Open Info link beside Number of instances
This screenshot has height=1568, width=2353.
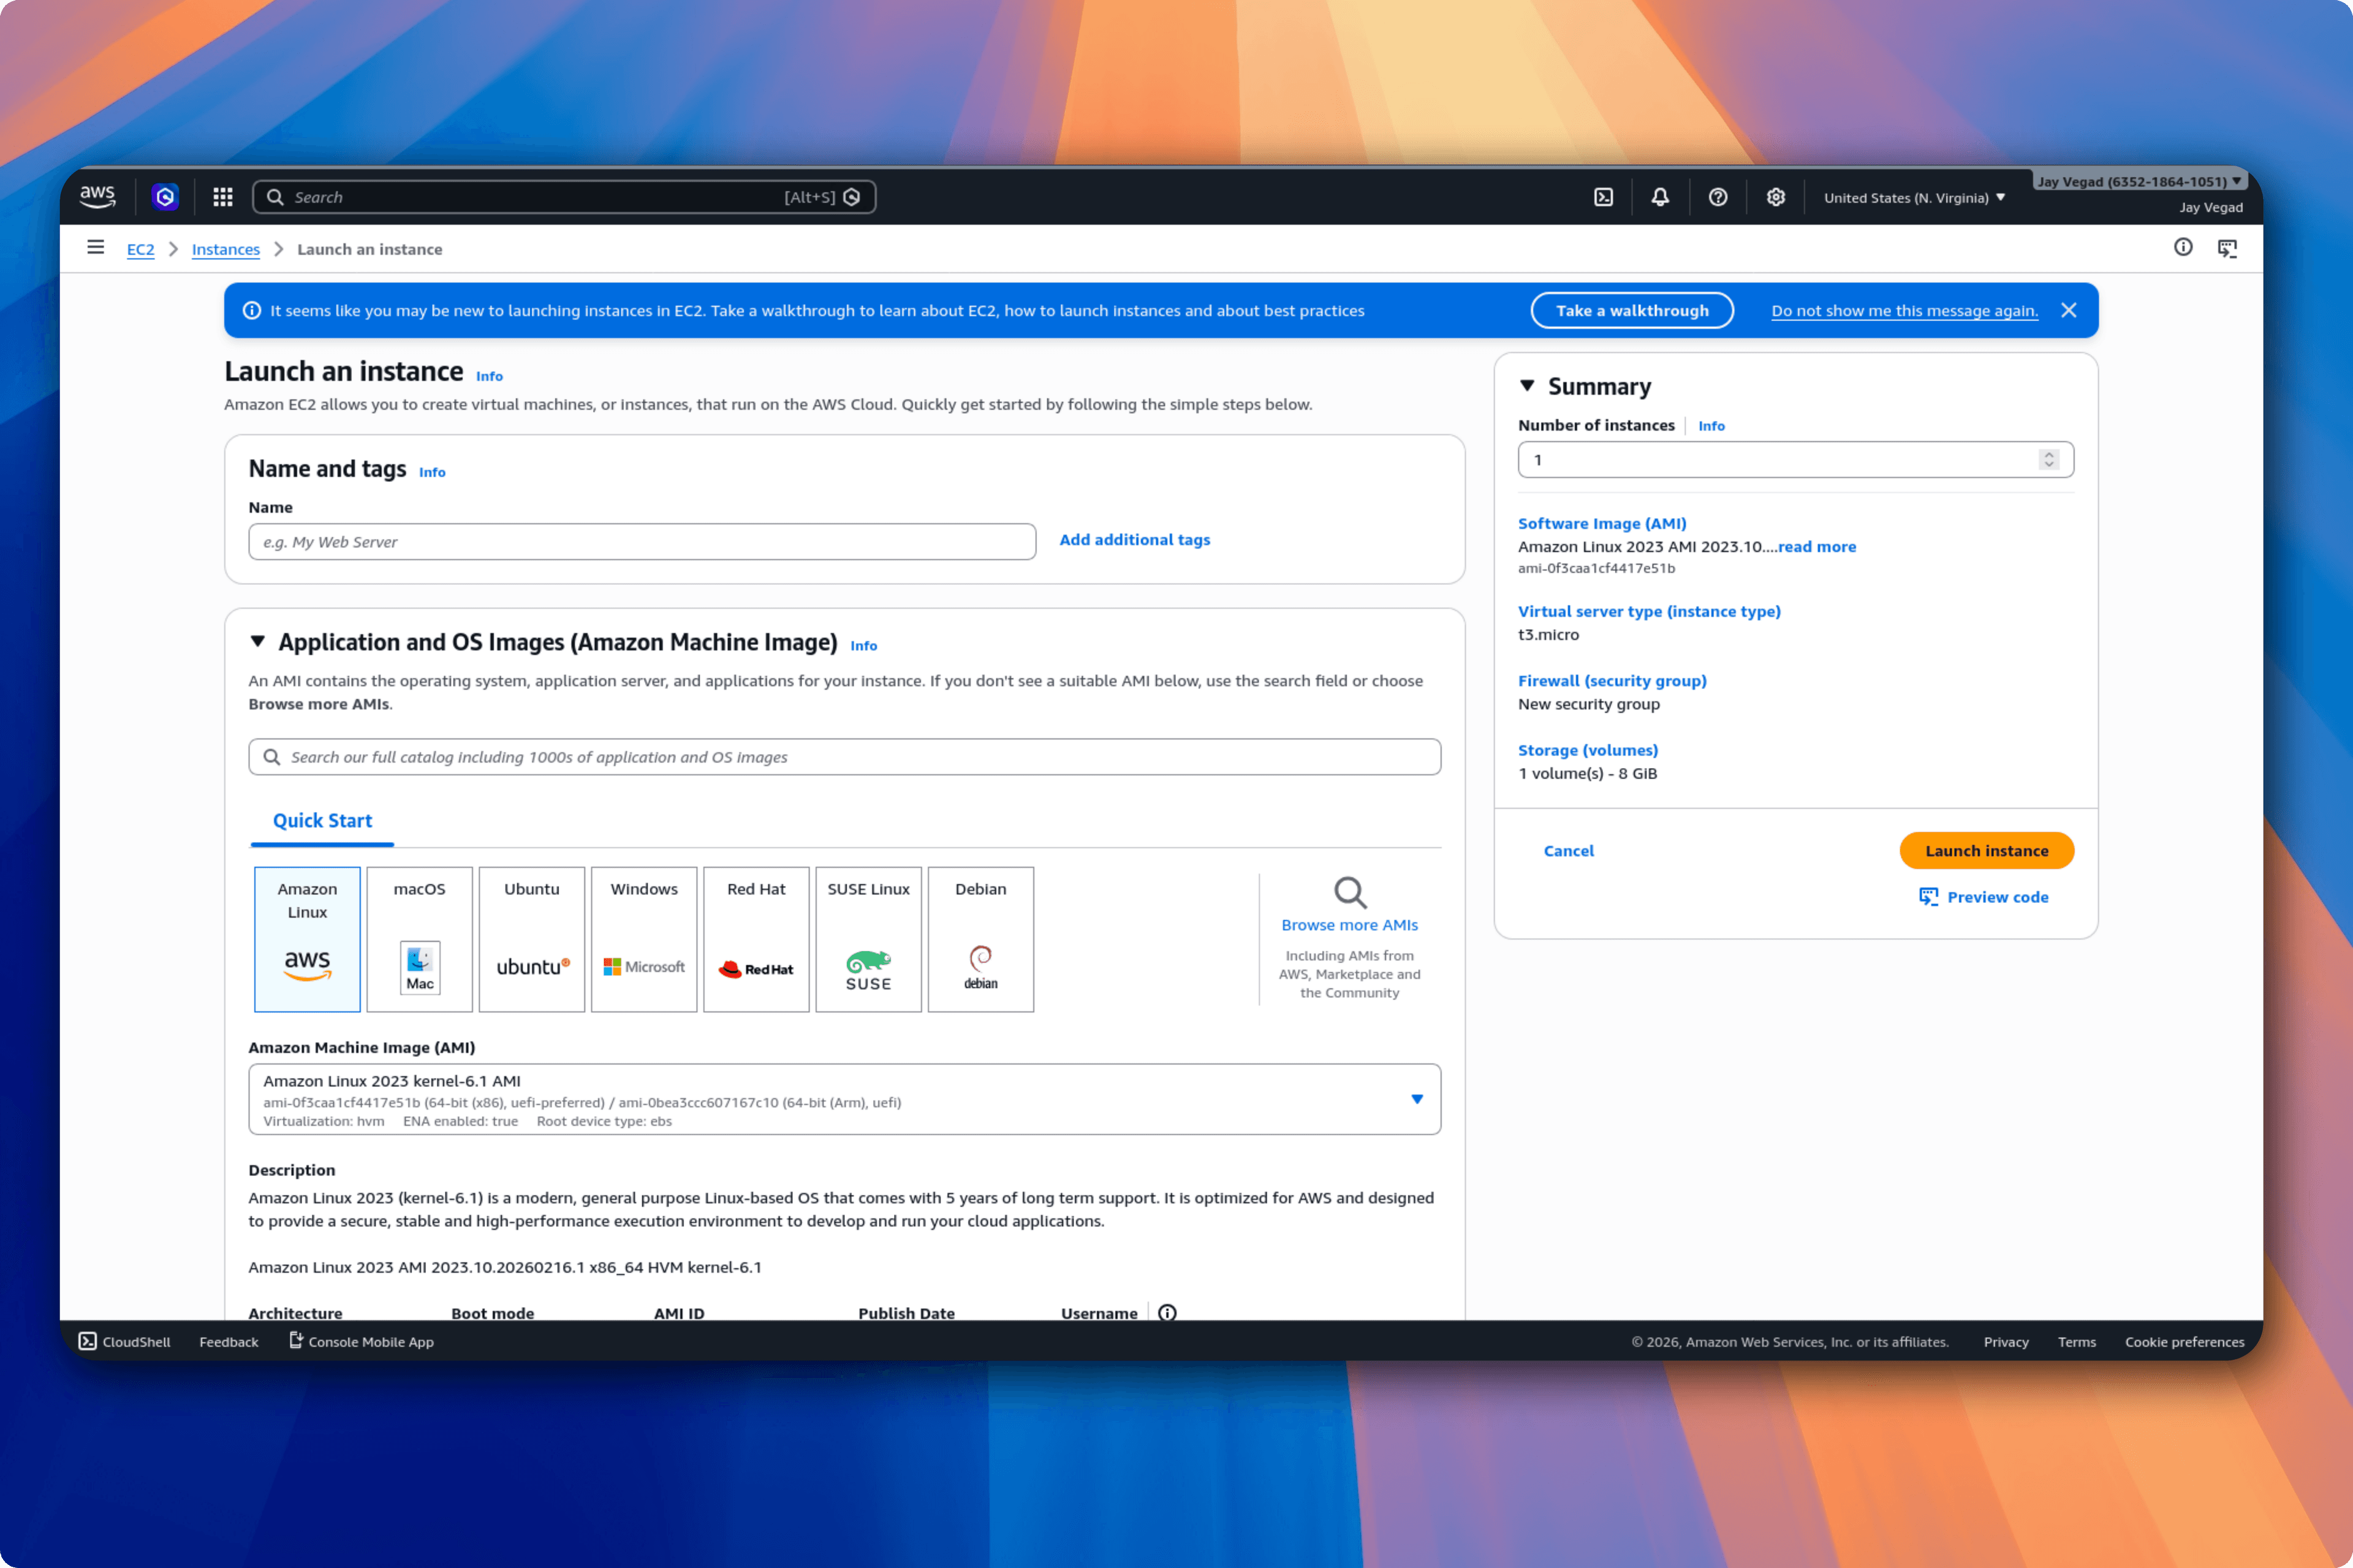point(1711,426)
